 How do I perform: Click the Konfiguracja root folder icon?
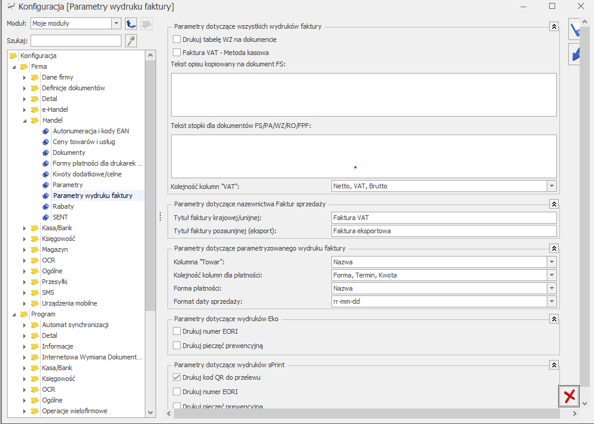point(14,56)
